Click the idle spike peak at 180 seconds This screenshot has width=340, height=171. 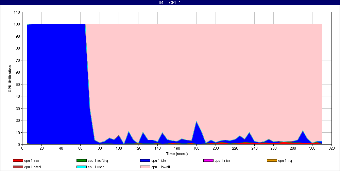coord(197,121)
